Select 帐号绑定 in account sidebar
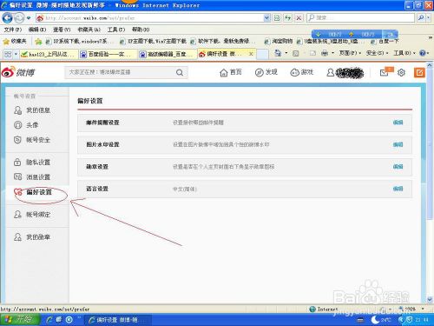The height and width of the screenshot is (326, 434). click(x=32, y=215)
